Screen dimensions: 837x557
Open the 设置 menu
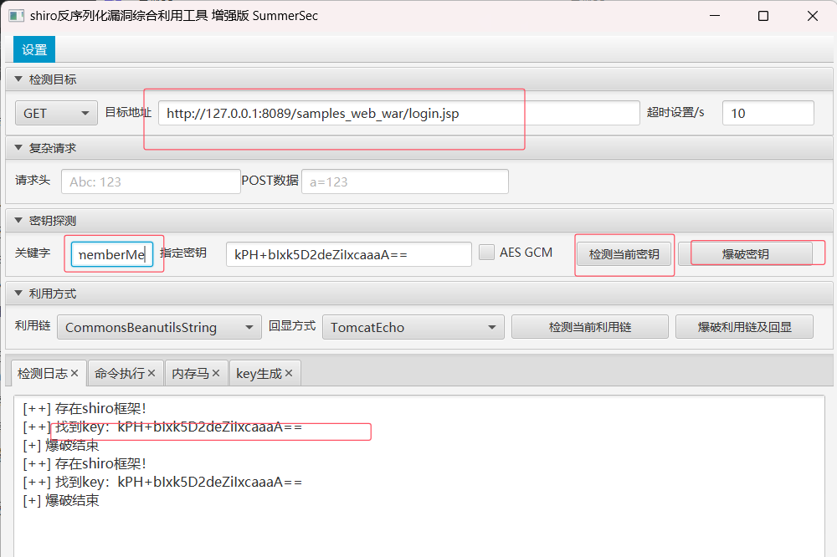pyautogui.click(x=34, y=49)
